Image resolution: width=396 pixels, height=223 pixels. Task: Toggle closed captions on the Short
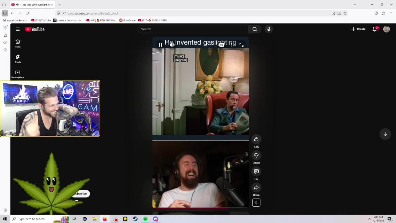(222, 45)
